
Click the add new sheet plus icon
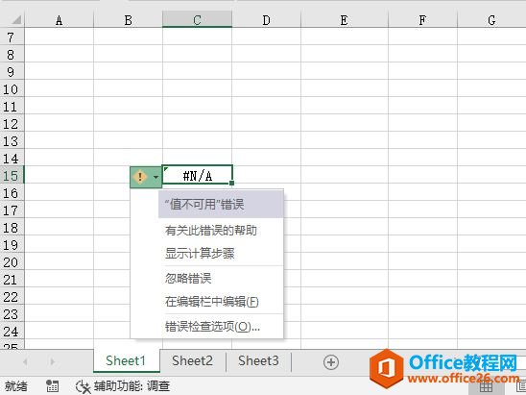pos(331,362)
